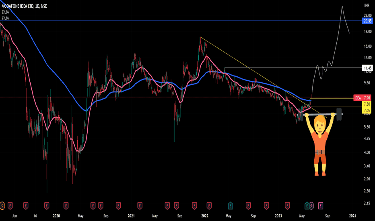Click the 2.90 price axis value
Viewport: 375px width, 221px height.
pyautogui.click(x=367, y=179)
